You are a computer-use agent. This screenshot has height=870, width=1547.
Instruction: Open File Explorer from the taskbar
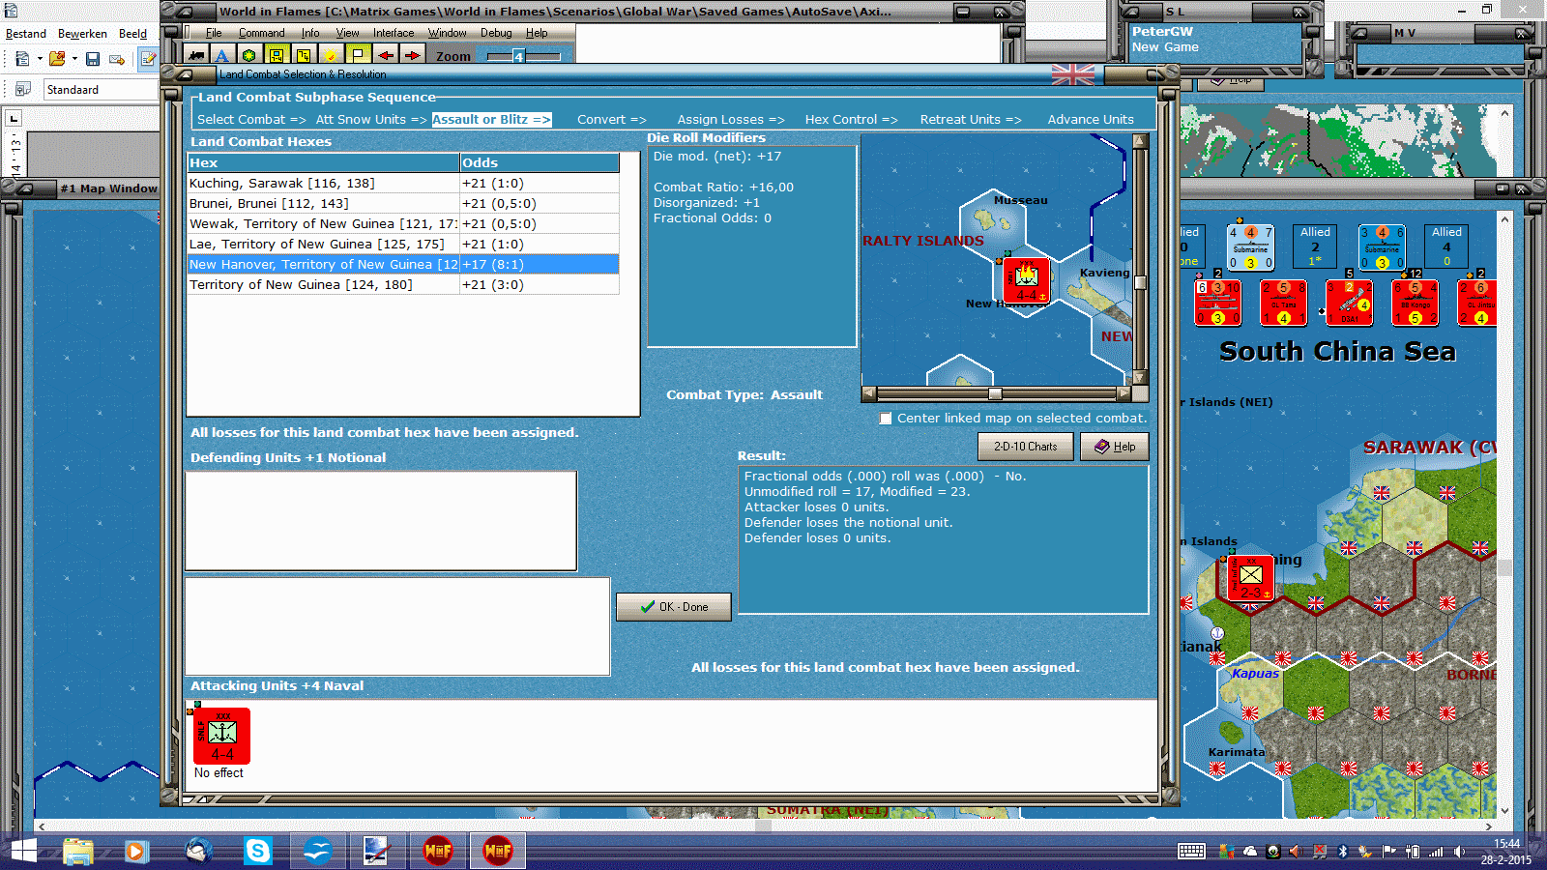click(x=78, y=851)
